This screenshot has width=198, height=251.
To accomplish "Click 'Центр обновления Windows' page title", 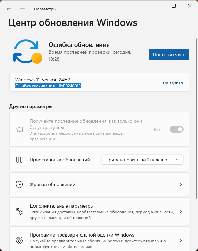I will 73,22.
